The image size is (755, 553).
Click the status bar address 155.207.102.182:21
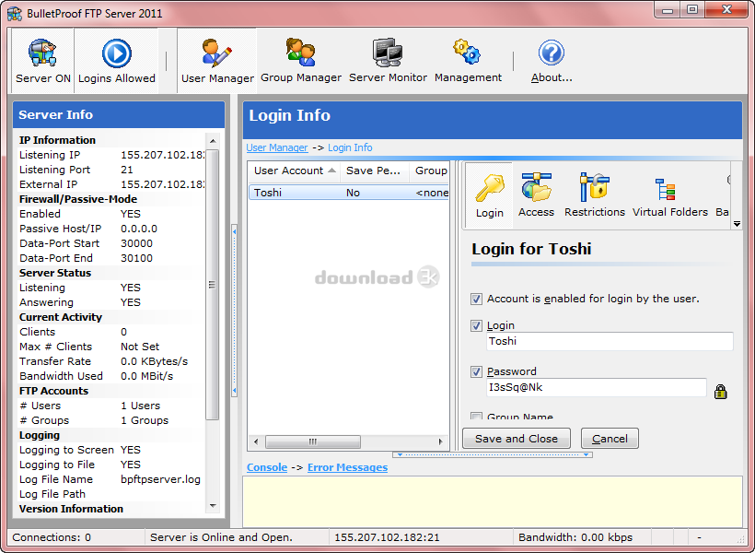coord(387,537)
